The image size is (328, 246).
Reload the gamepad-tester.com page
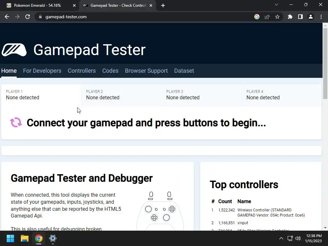(28, 17)
